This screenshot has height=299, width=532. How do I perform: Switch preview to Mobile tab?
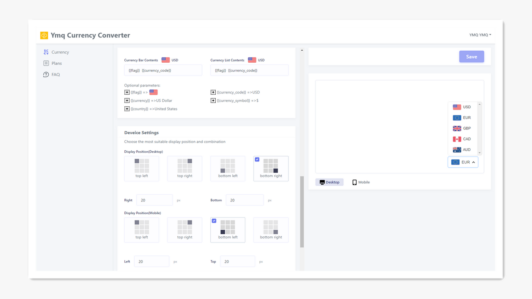361,182
